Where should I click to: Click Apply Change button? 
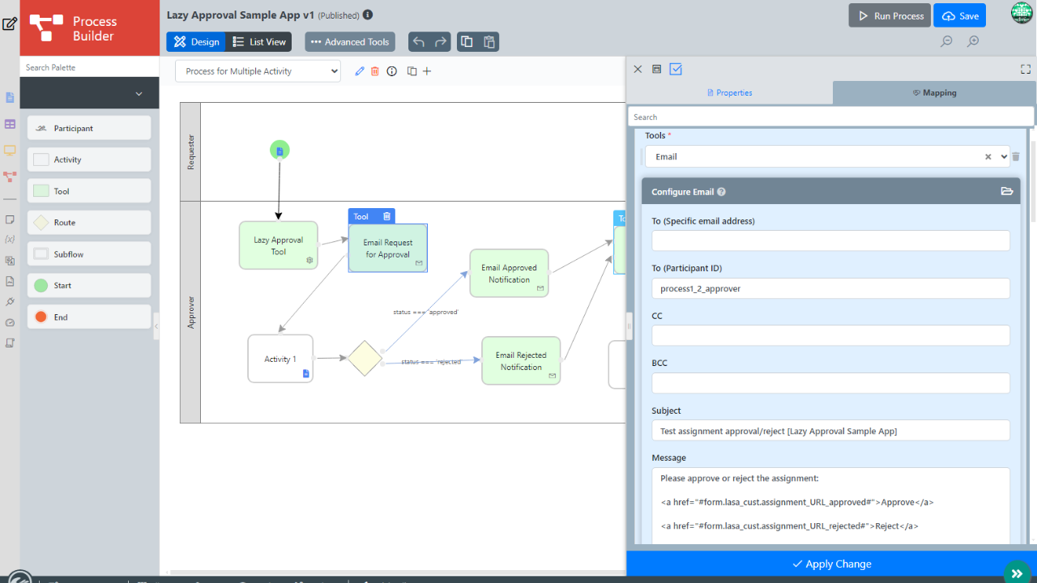tap(831, 564)
